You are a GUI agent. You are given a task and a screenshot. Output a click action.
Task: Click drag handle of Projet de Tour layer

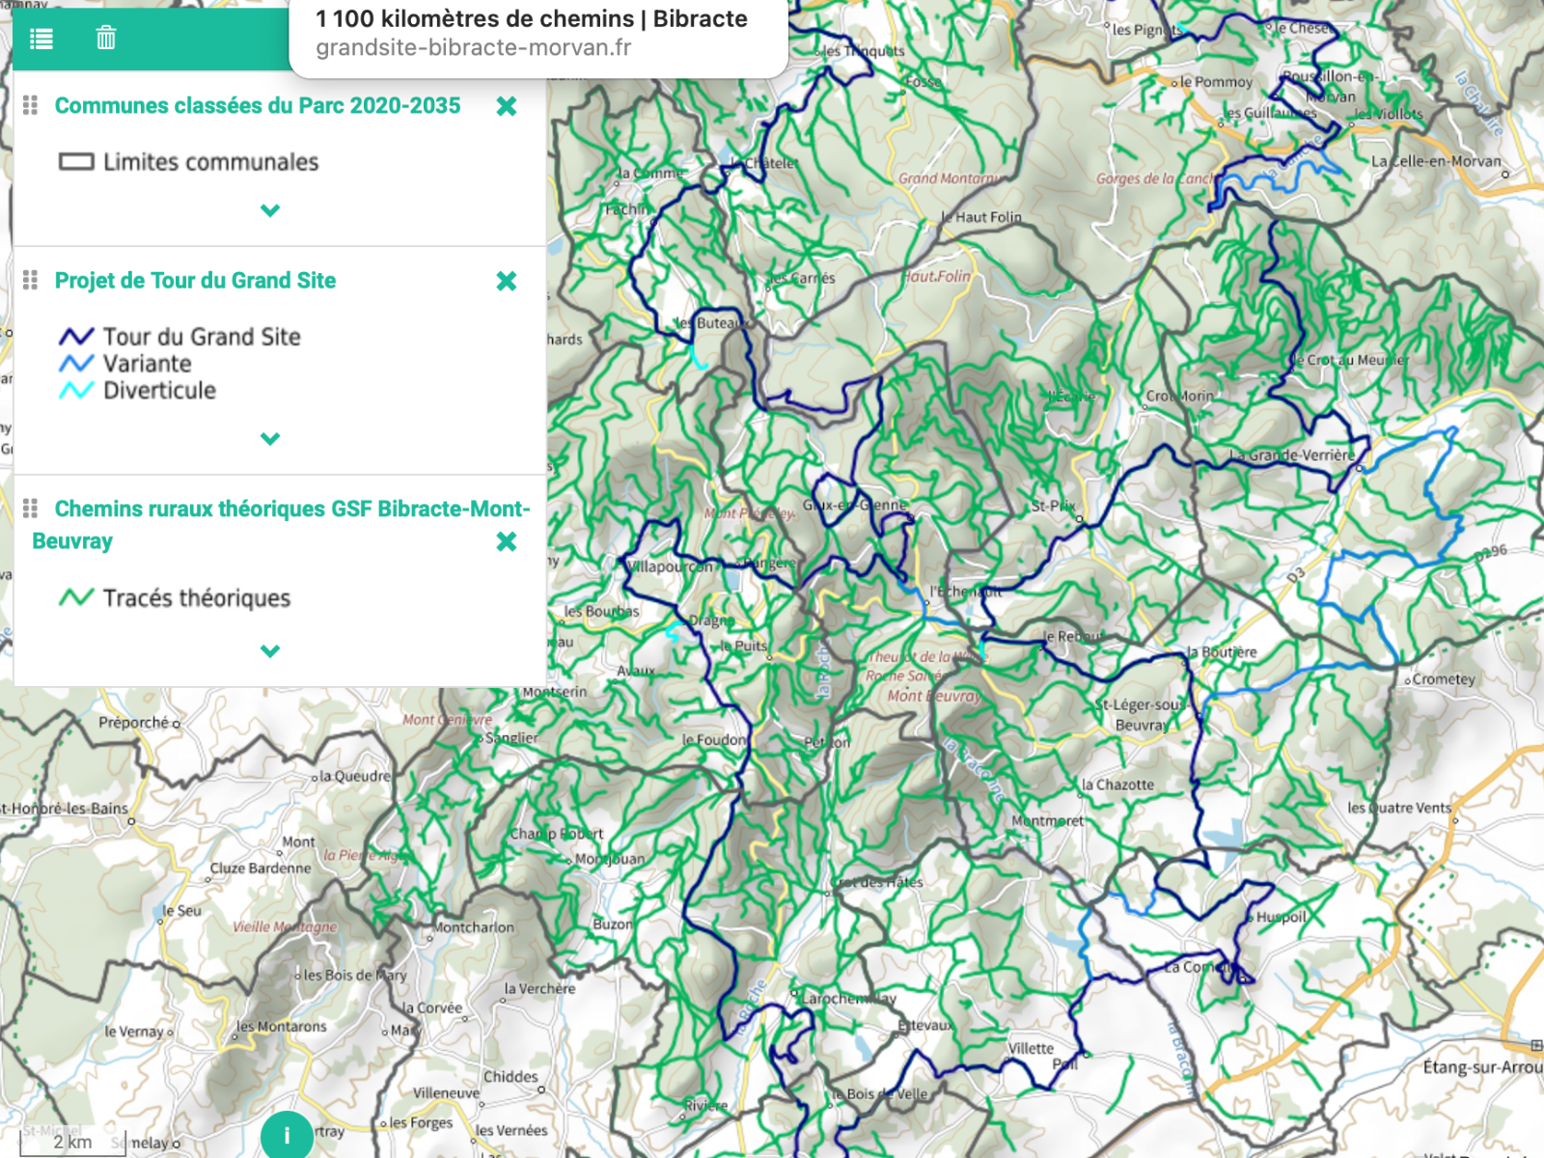coord(30,280)
